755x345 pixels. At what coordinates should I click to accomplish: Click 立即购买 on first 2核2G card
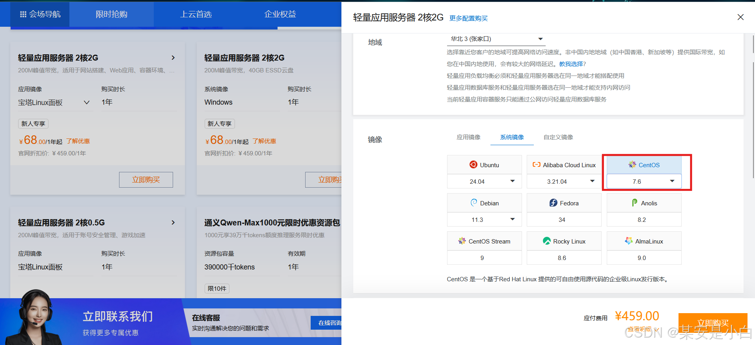tap(146, 179)
